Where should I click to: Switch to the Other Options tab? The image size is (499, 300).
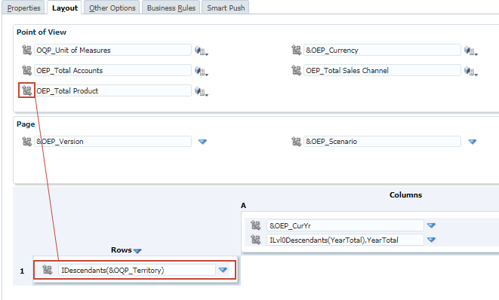click(112, 8)
